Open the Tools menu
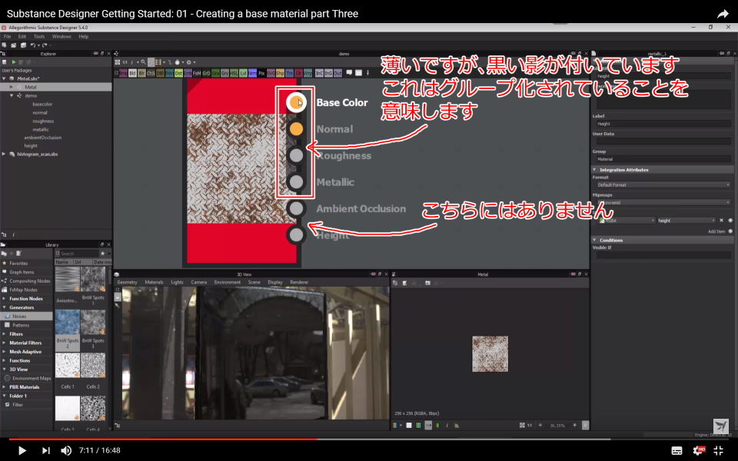 pyautogui.click(x=39, y=36)
